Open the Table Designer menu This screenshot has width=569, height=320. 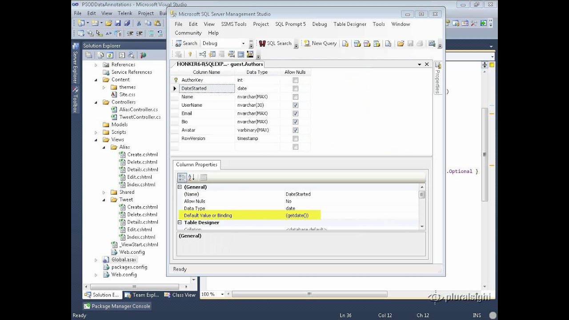(349, 24)
